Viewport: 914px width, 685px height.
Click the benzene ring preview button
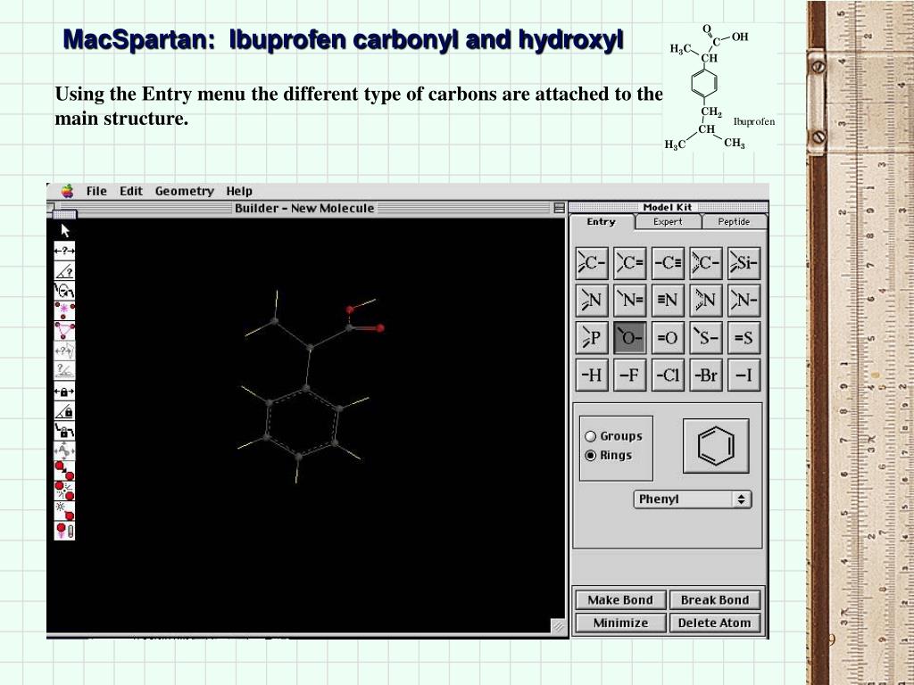pyautogui.click(x=716, y=446)
